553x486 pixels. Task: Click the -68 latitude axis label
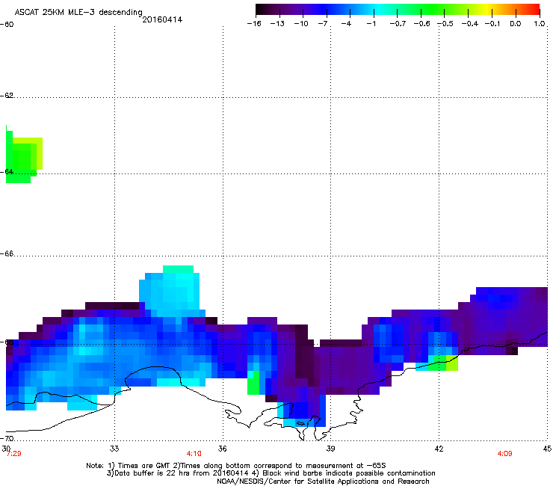point(7,342)
